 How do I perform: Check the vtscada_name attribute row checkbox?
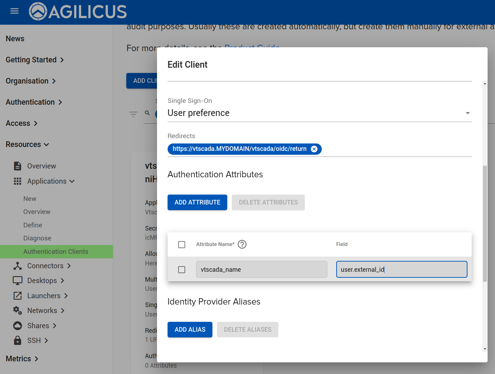[x=182, y=270]
